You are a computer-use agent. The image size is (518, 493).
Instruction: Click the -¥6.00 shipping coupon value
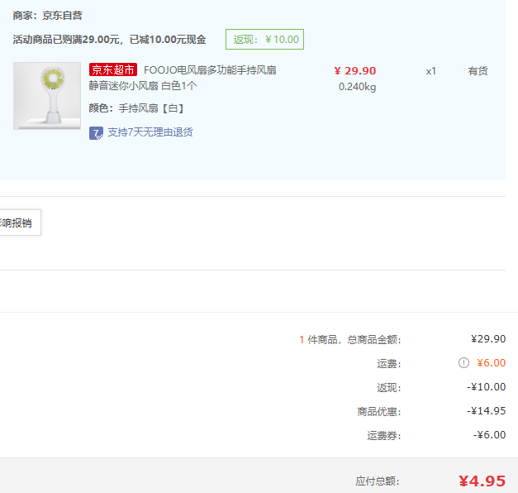(489, 435)
